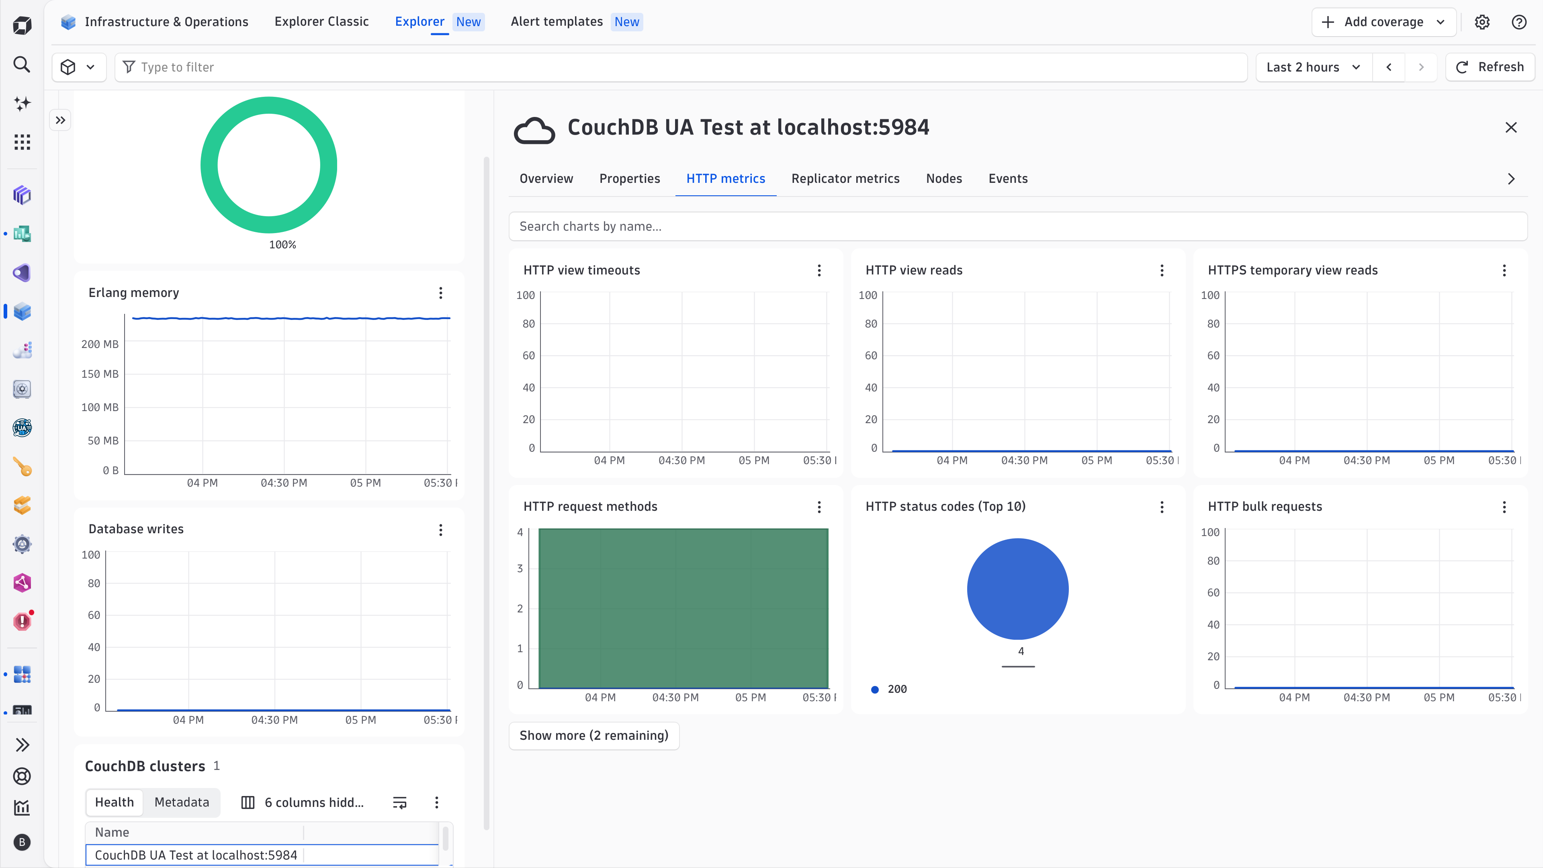The width and height of the screenshot is (1543, 868).
Task: Open the apps grid launcher icon
Action: click(22, 142)
